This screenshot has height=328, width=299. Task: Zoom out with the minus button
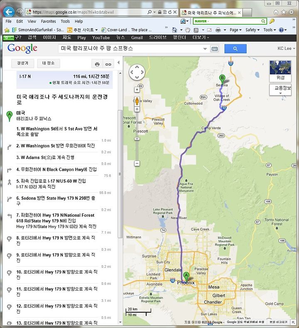coord(137,163)
